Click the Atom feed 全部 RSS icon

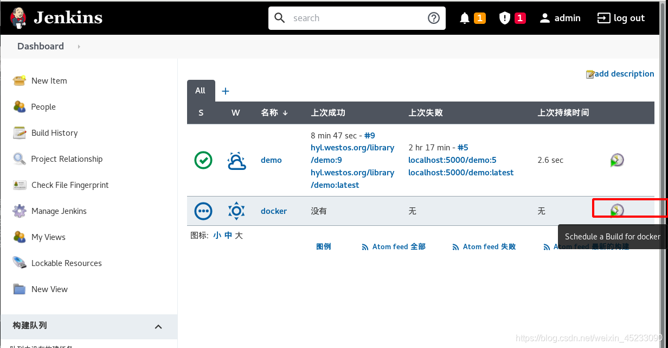365,247
